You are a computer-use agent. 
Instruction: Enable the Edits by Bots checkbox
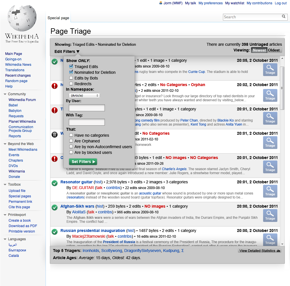point(71,78)
